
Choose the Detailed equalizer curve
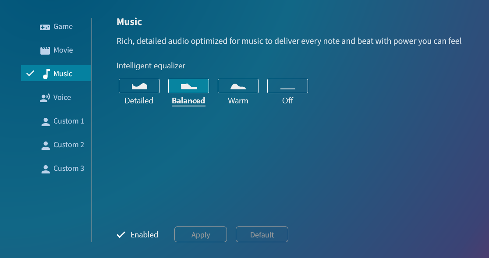coord(139,86)
